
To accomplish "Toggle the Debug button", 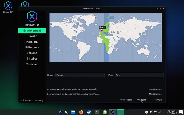I will [39, 101].
